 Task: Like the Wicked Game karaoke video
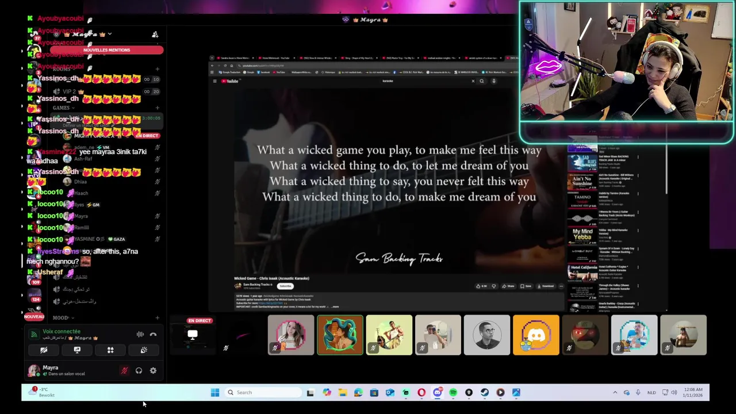[x=481, y=286]
